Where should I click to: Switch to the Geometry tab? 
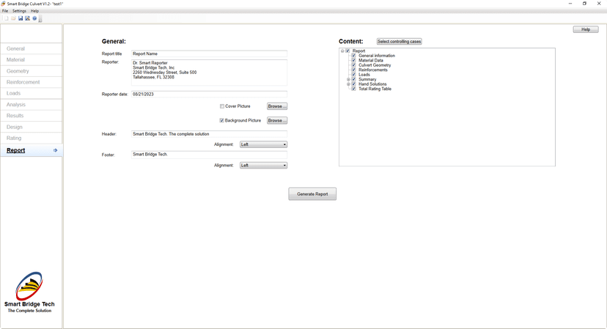[x=18, y=71]
